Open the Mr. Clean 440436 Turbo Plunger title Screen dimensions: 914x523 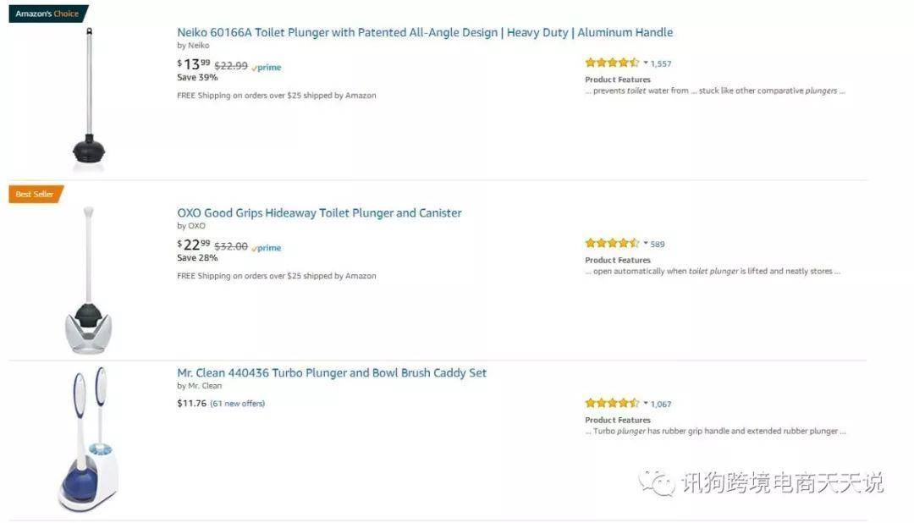tap(332, 372)
